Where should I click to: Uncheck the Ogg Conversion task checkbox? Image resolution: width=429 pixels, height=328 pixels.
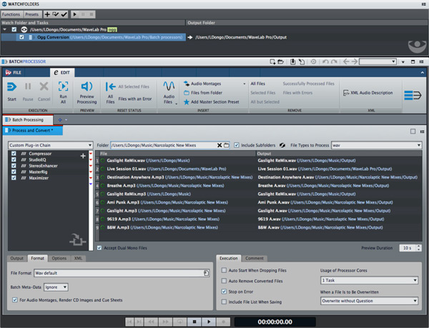click(x=21, y=37)
